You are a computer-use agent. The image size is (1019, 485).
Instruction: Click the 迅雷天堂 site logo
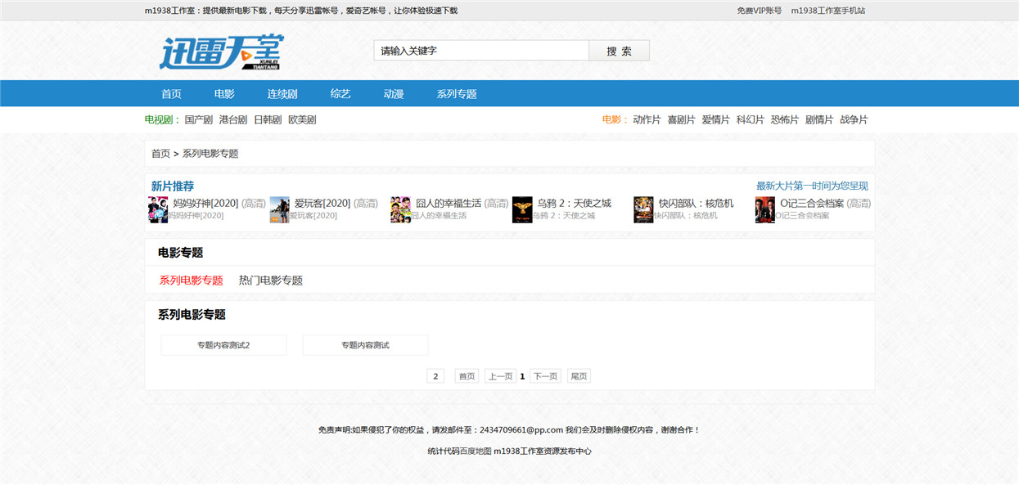221,52
